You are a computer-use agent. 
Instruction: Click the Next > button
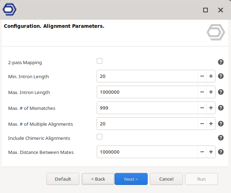(131, 179)
